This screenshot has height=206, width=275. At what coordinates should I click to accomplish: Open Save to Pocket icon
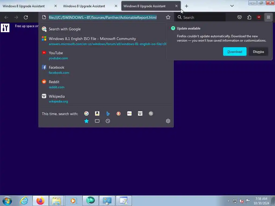pyautogui.click(x=240, y=17)
